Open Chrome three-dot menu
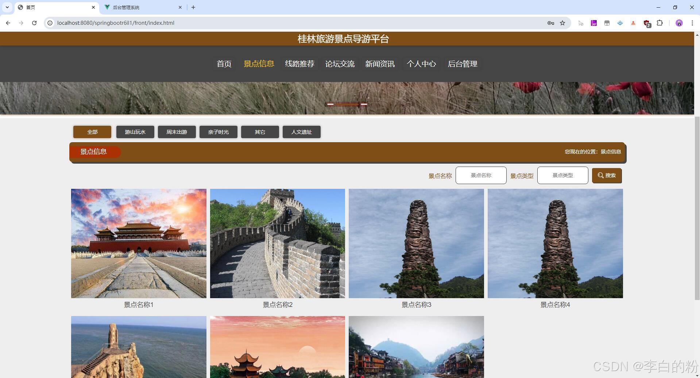The height and width of the screenshot is (378, 700). [692, 23]
